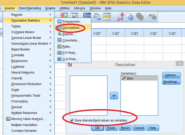Viewport: 185px width, 135px height.
Task: Choose Loglinear menu entry
Action: [29, 67]
